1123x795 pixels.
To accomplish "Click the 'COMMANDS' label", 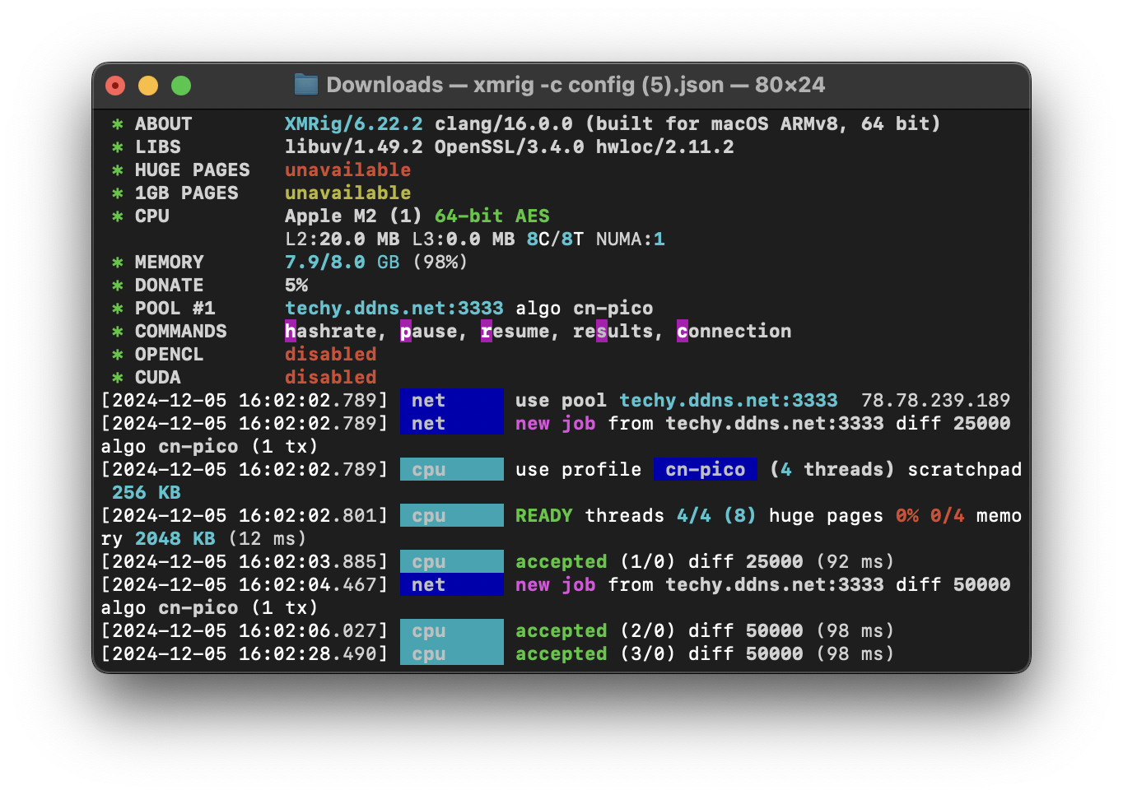I will tap(181, 331).
